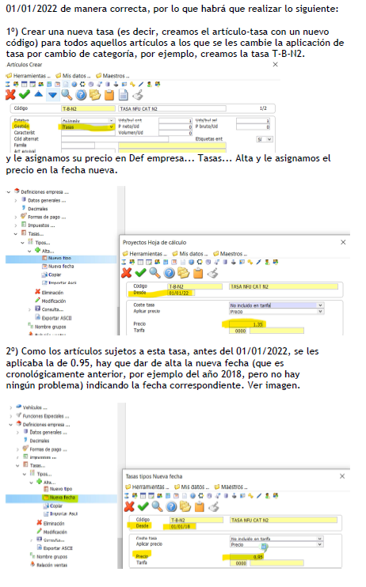Click help icon in Tasas tipos Nueva fecha
This screenshot has width=366, height=587.
coord(171,507)
